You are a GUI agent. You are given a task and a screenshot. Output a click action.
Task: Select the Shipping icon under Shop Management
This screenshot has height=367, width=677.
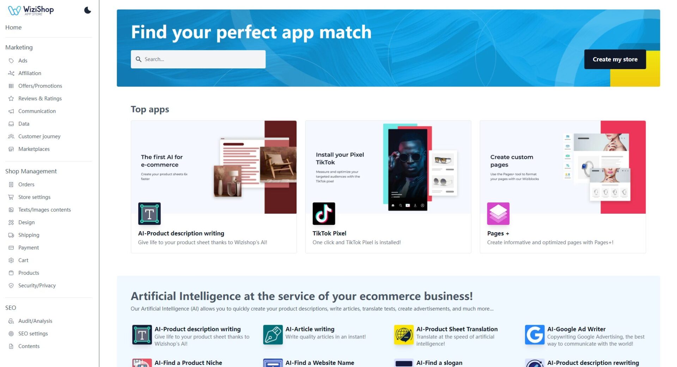tap(11, 235)
